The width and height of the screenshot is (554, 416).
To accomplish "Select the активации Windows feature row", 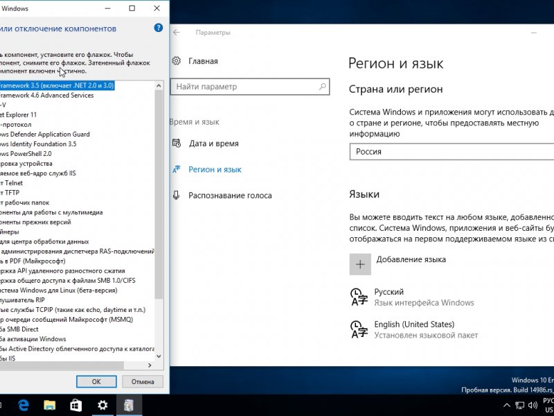I will 33,339.
